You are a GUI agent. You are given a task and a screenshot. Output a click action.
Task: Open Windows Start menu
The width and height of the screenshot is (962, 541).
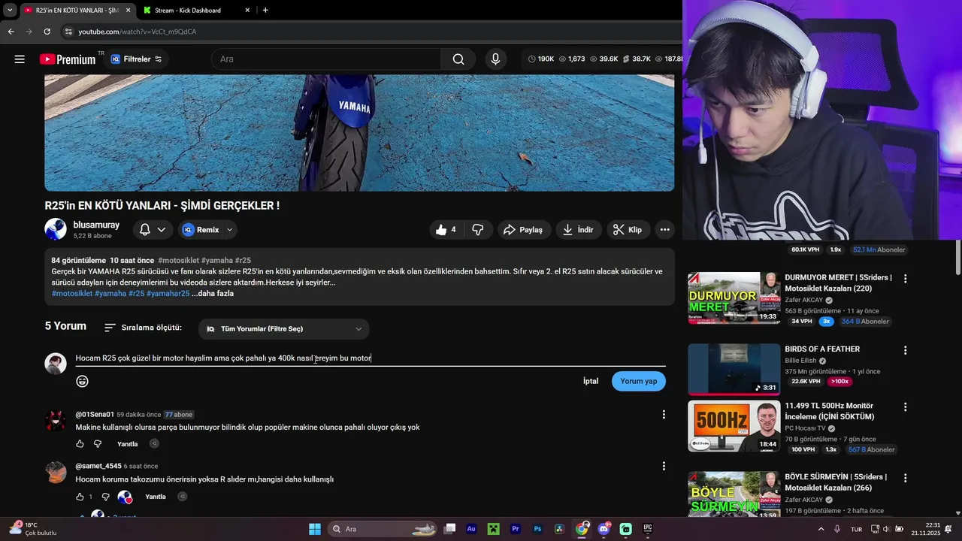(315, 529)
